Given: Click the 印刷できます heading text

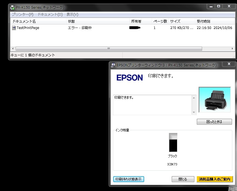Looking at the screenshot, I should pos(161,76).
